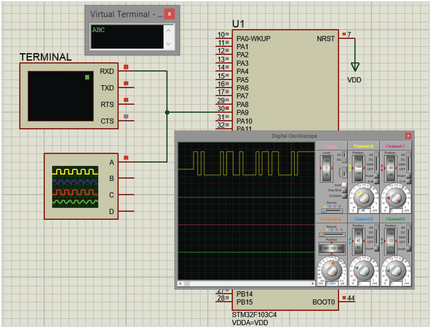The height and width of the screenshot is (328, 431).
Task: Close the Digital Oscilloscope window
Action: tap(408, 136)
